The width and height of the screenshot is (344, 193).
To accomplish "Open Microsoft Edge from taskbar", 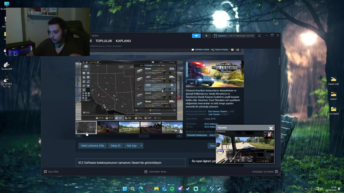I will pyautogui.click(x=141, y=189).
